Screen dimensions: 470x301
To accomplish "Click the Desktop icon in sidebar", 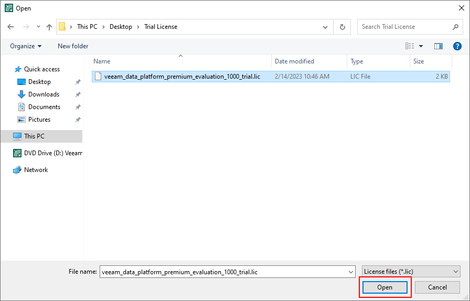I will point(22,82).
